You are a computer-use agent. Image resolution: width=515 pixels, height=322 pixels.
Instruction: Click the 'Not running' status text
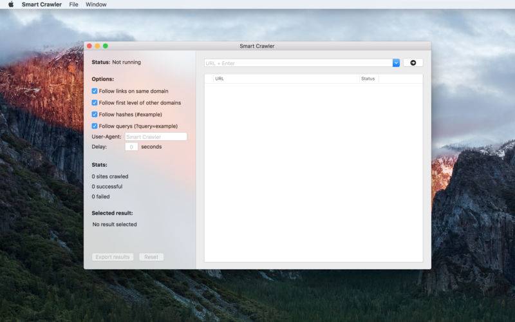point(126,62)
